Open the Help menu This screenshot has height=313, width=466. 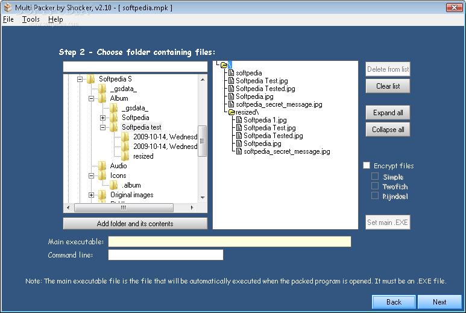(55, 19)
